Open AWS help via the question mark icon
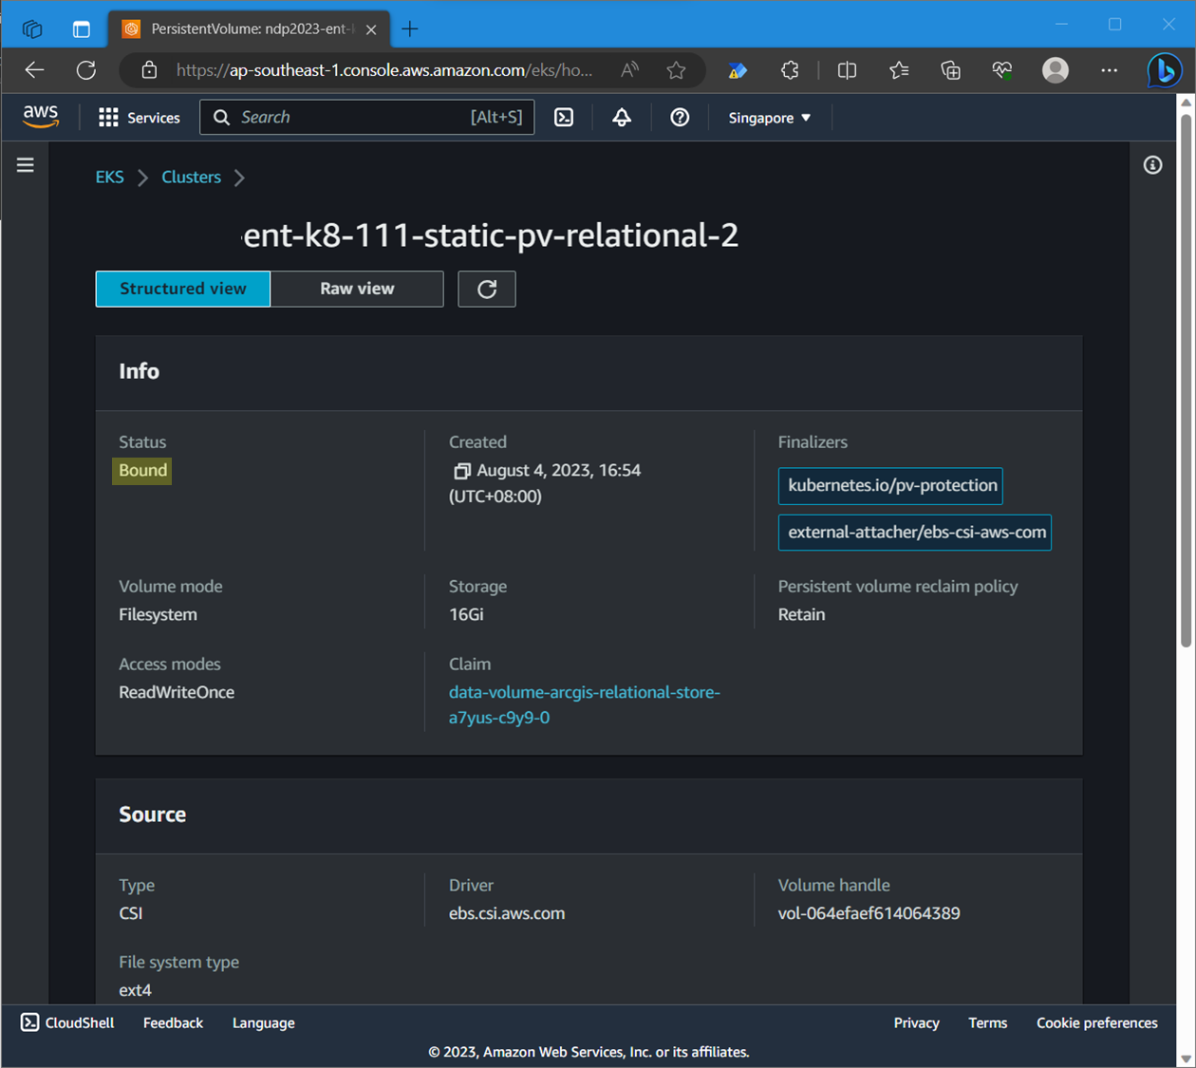This screenshot has height=1068, width=1196. [x=679, y=117]
